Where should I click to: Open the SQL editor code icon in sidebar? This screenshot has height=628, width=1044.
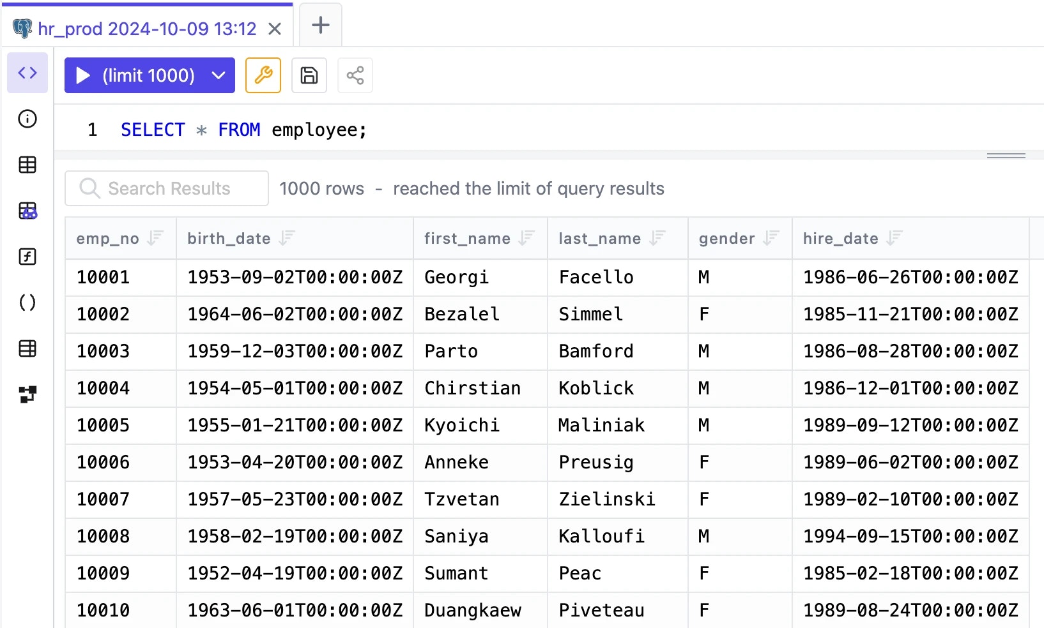(x=27, y=73)
